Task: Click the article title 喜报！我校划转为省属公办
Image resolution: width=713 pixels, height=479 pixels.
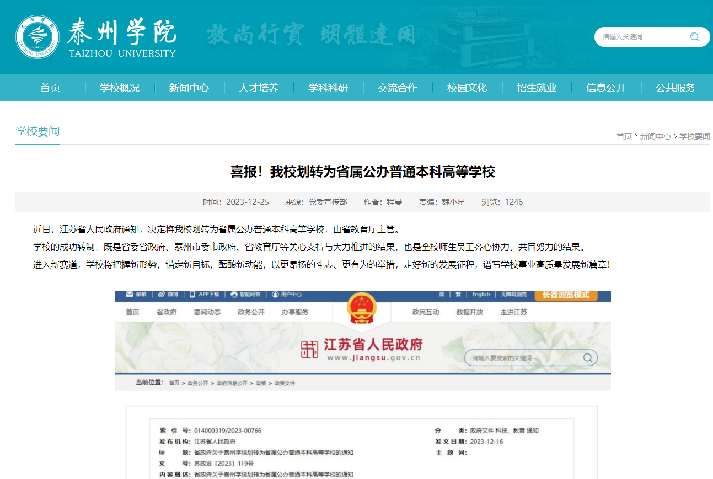Action: pyautogui.click(x=363, y=172)
